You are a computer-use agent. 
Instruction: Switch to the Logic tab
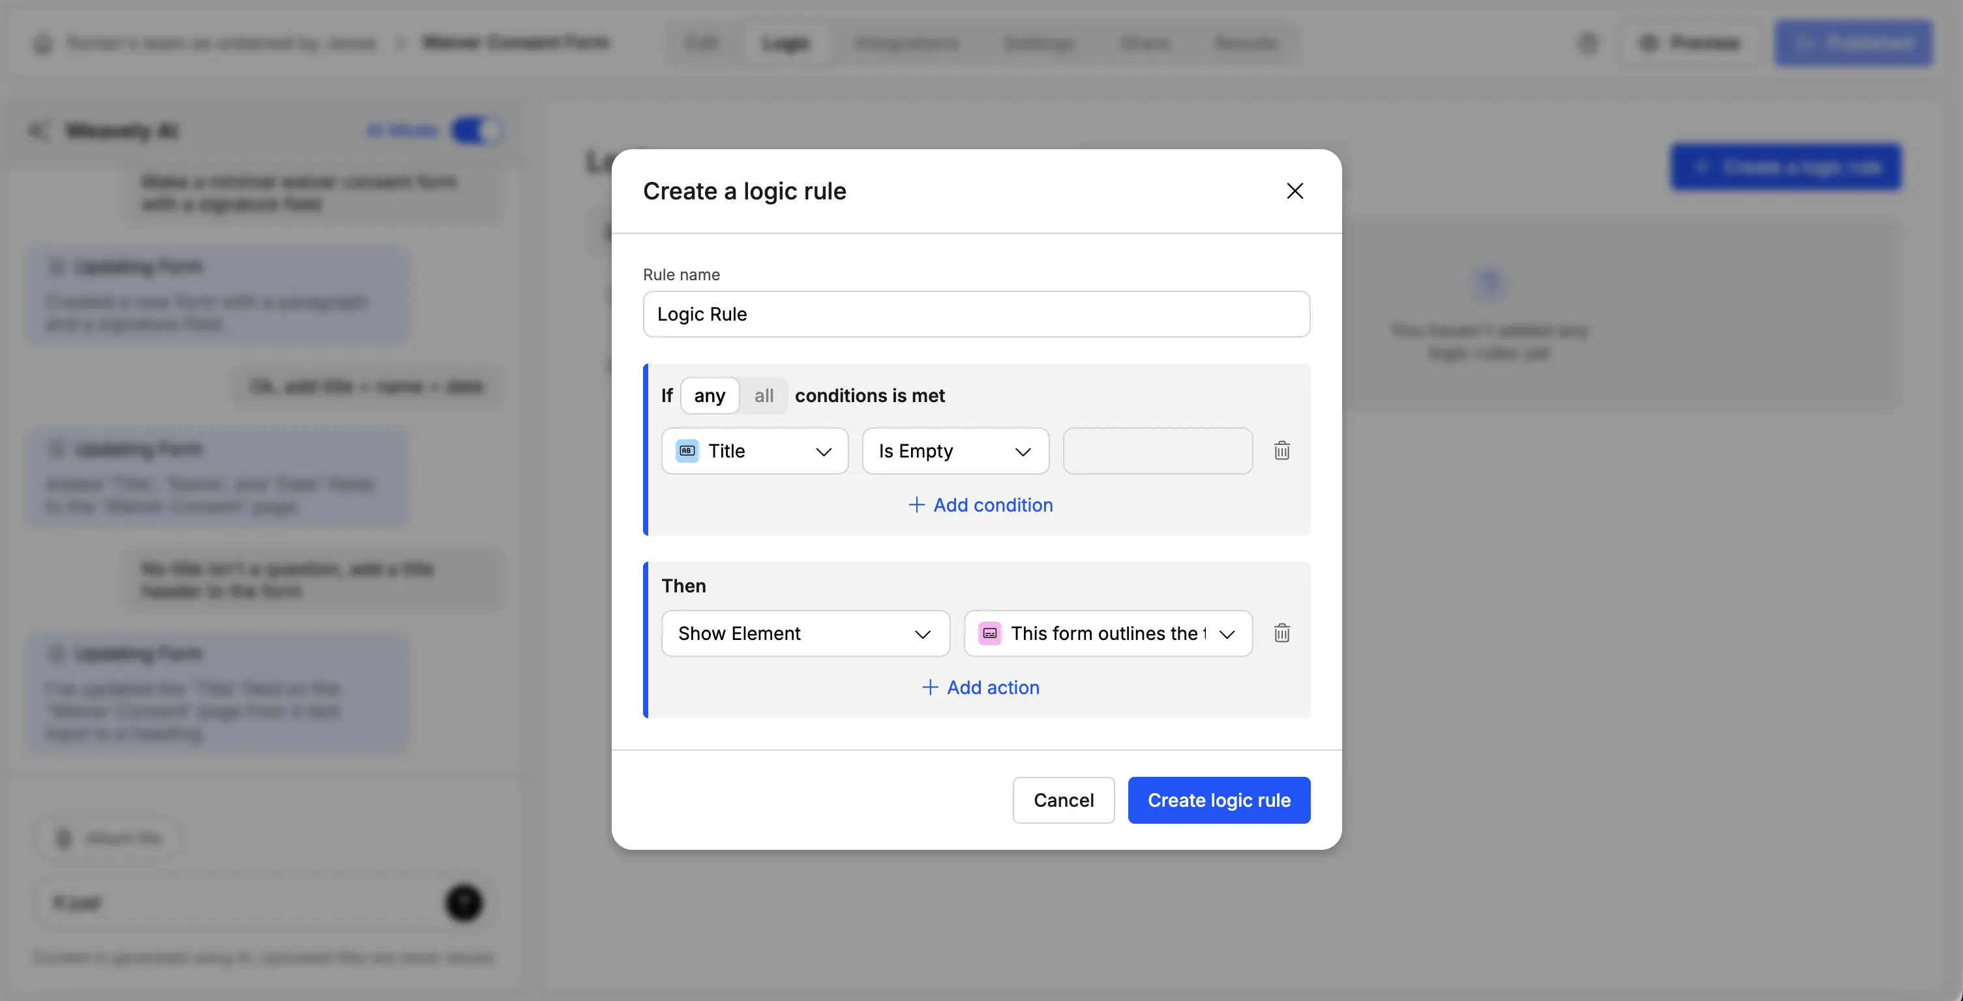pyautogui.click(x=786, y=44)
